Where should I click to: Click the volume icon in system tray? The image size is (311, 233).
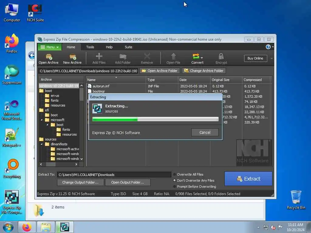point(273,227)
